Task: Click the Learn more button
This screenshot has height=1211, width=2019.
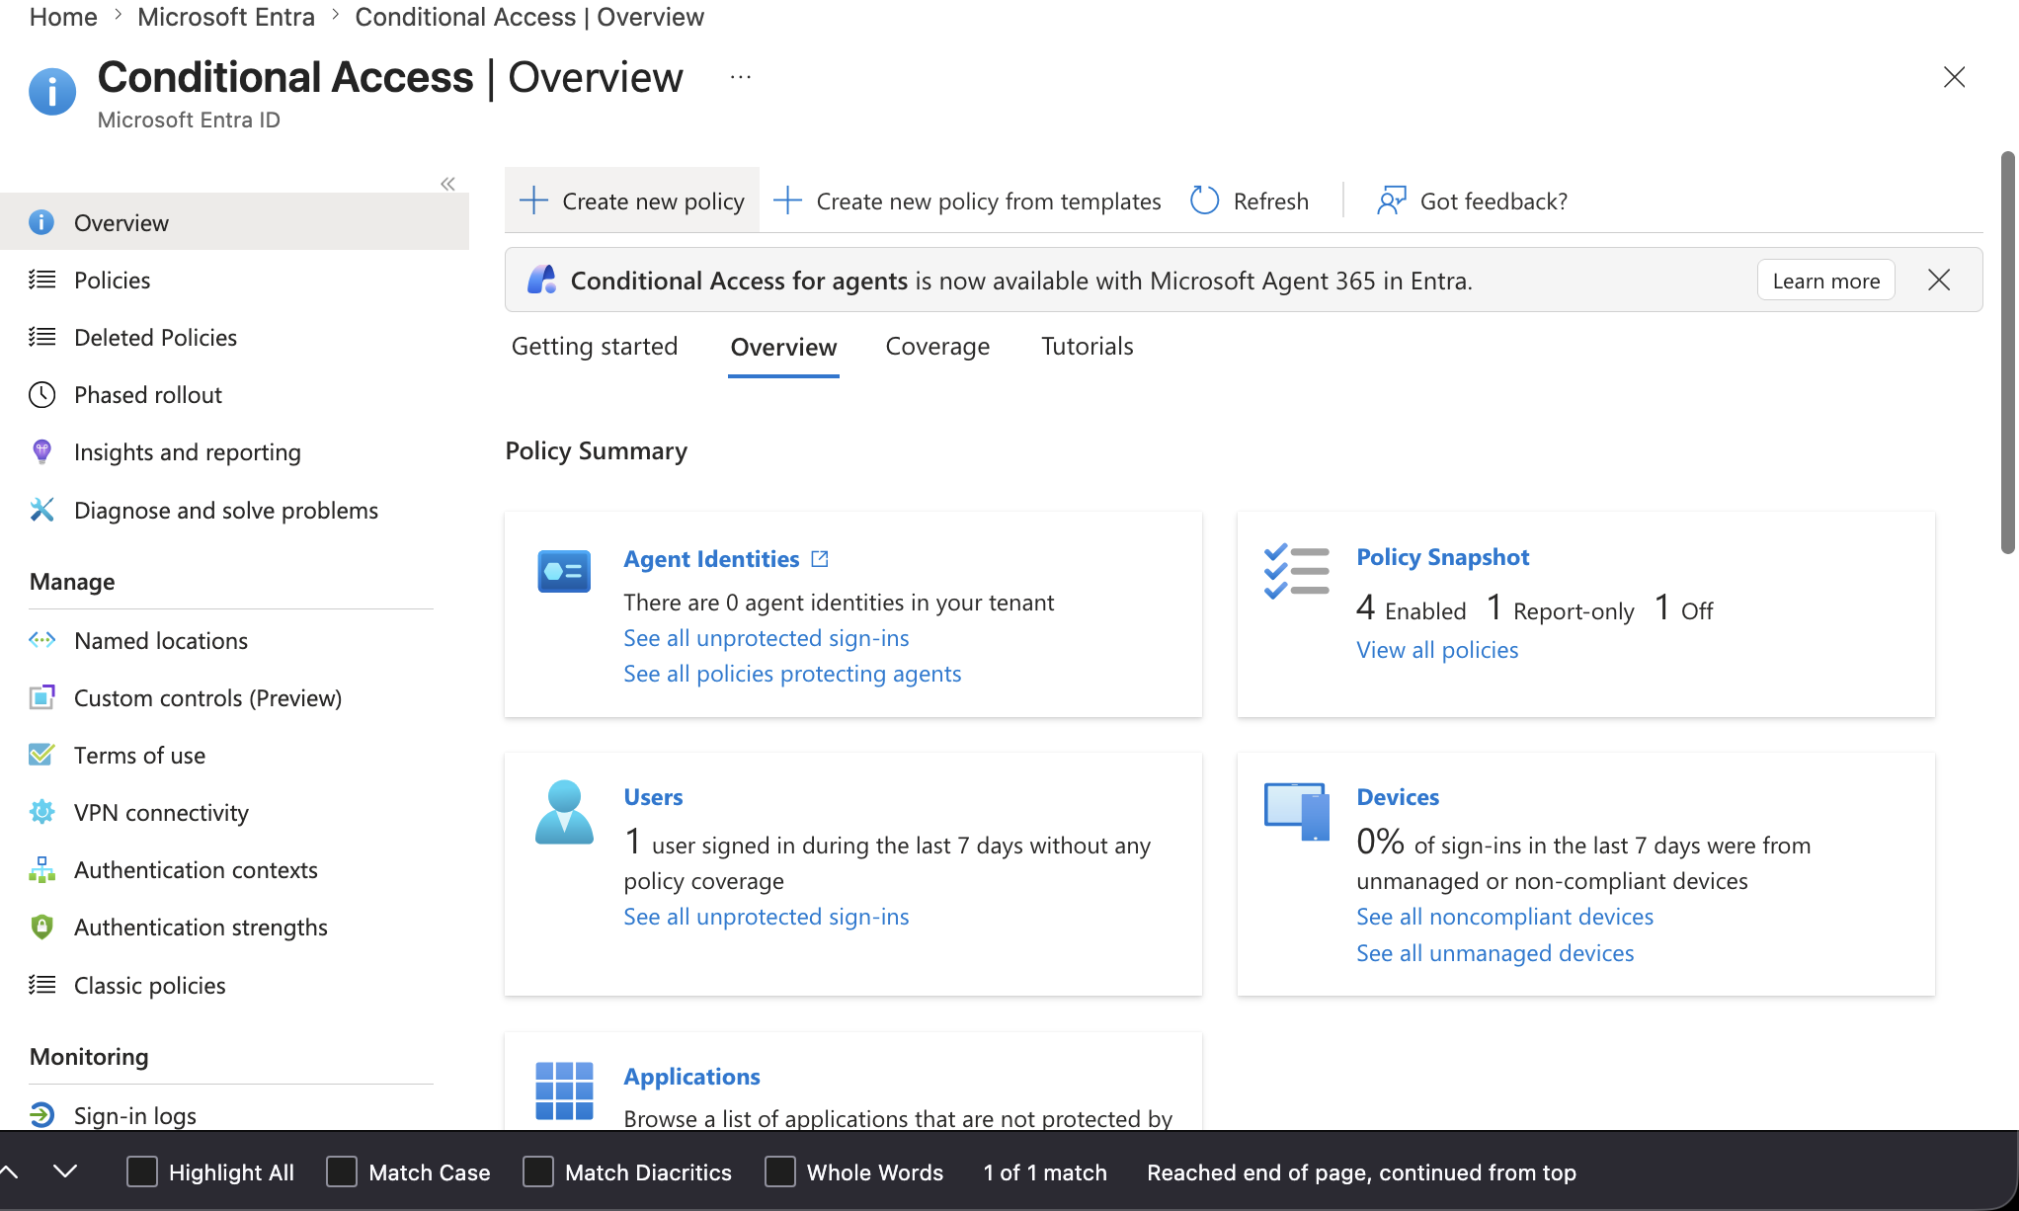Action: (1825, 281)
